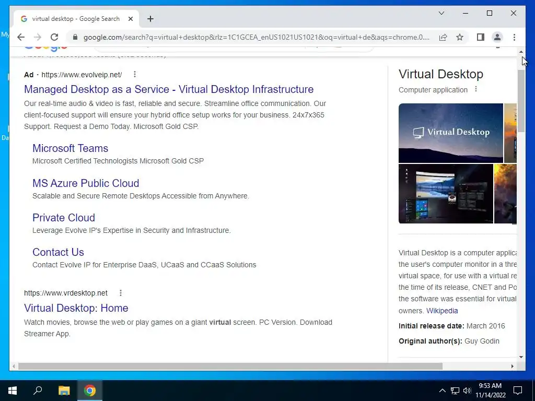Viewport: 535px width, 401px height.
Task: Click the https://www.vrdesktop.net URL text
Action: [65, 293]
